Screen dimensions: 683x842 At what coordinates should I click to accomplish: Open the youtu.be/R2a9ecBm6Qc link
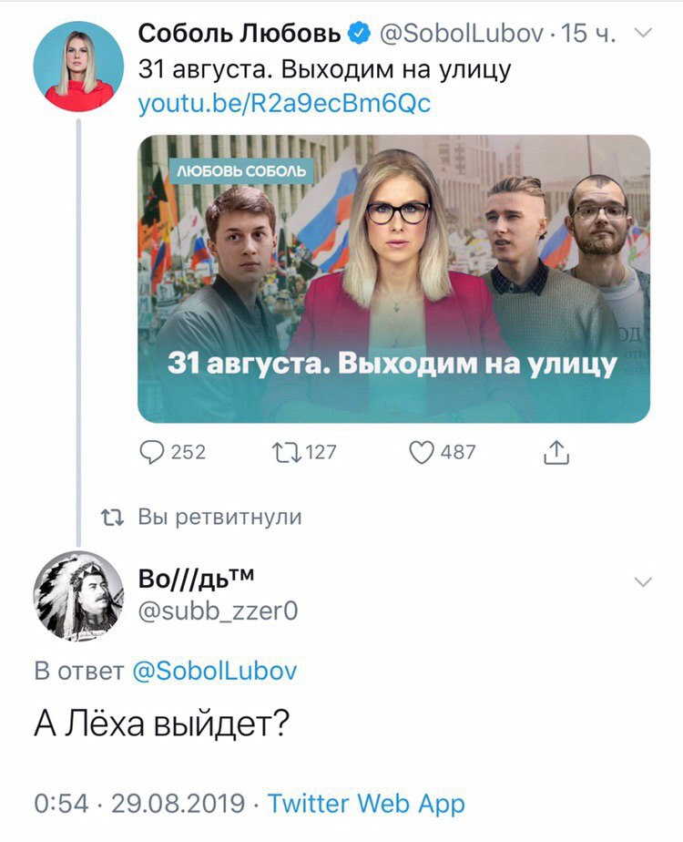click(284, 104)
